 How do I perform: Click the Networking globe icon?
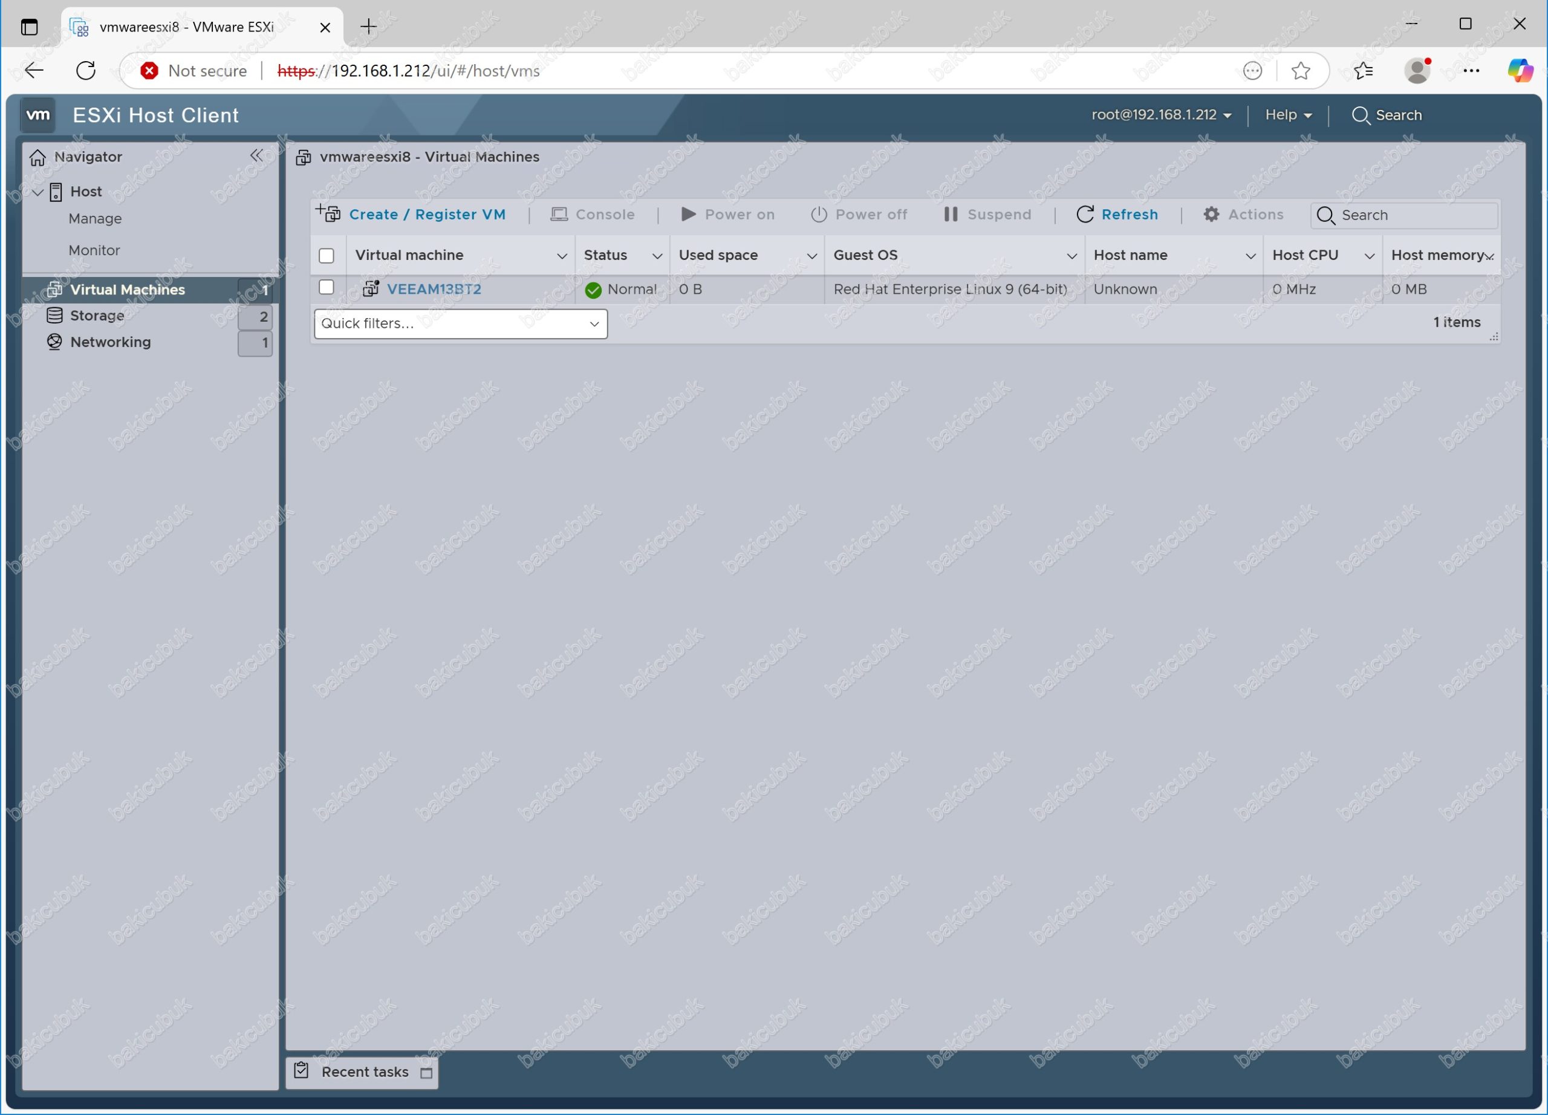54,342
